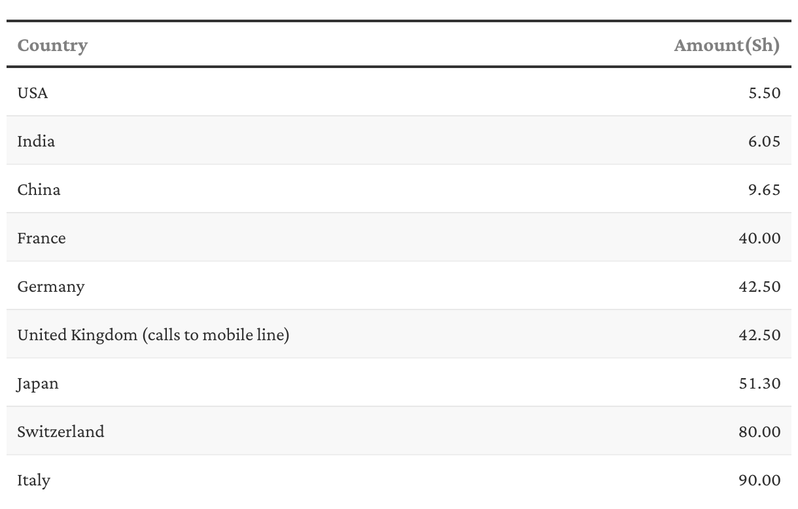The height and width of the screenshot is (509, 798).
Task: Click the India country cell
Action: (x=36, y=141)
